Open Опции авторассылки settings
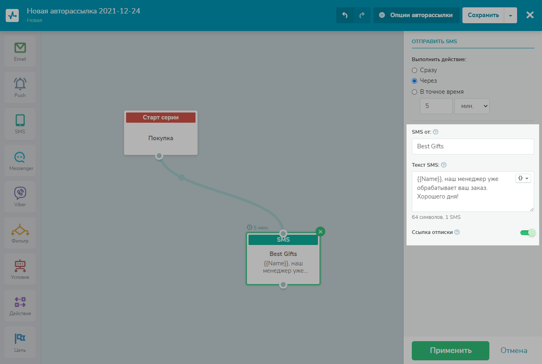This screenshot has width=542, height=364. [416, 15]
